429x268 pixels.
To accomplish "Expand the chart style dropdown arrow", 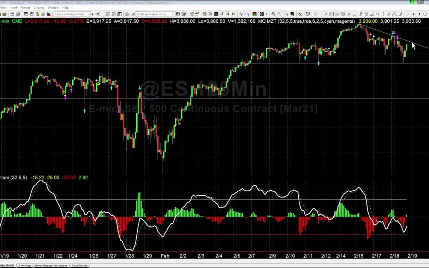I will 267,14.
